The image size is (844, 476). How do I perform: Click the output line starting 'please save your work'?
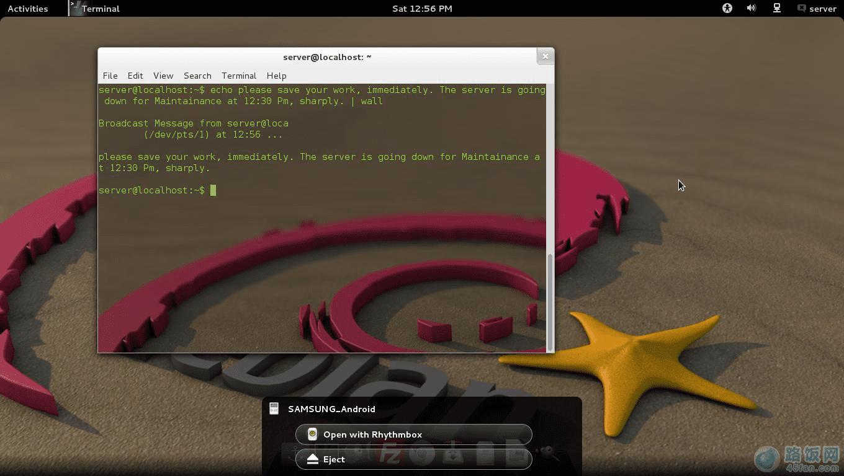319,157
